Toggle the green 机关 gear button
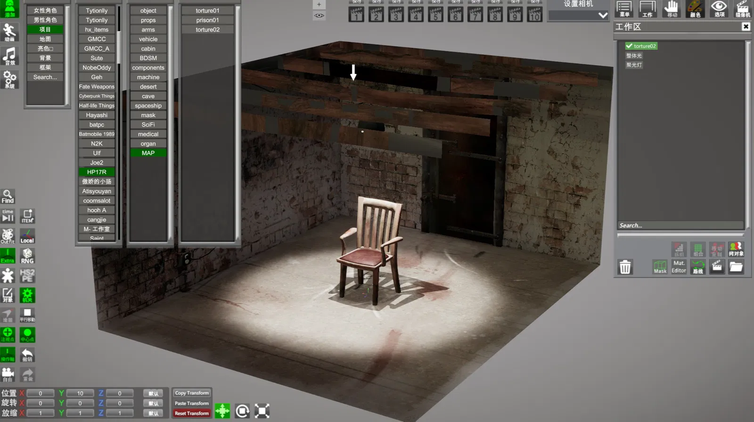 [27, 295]
